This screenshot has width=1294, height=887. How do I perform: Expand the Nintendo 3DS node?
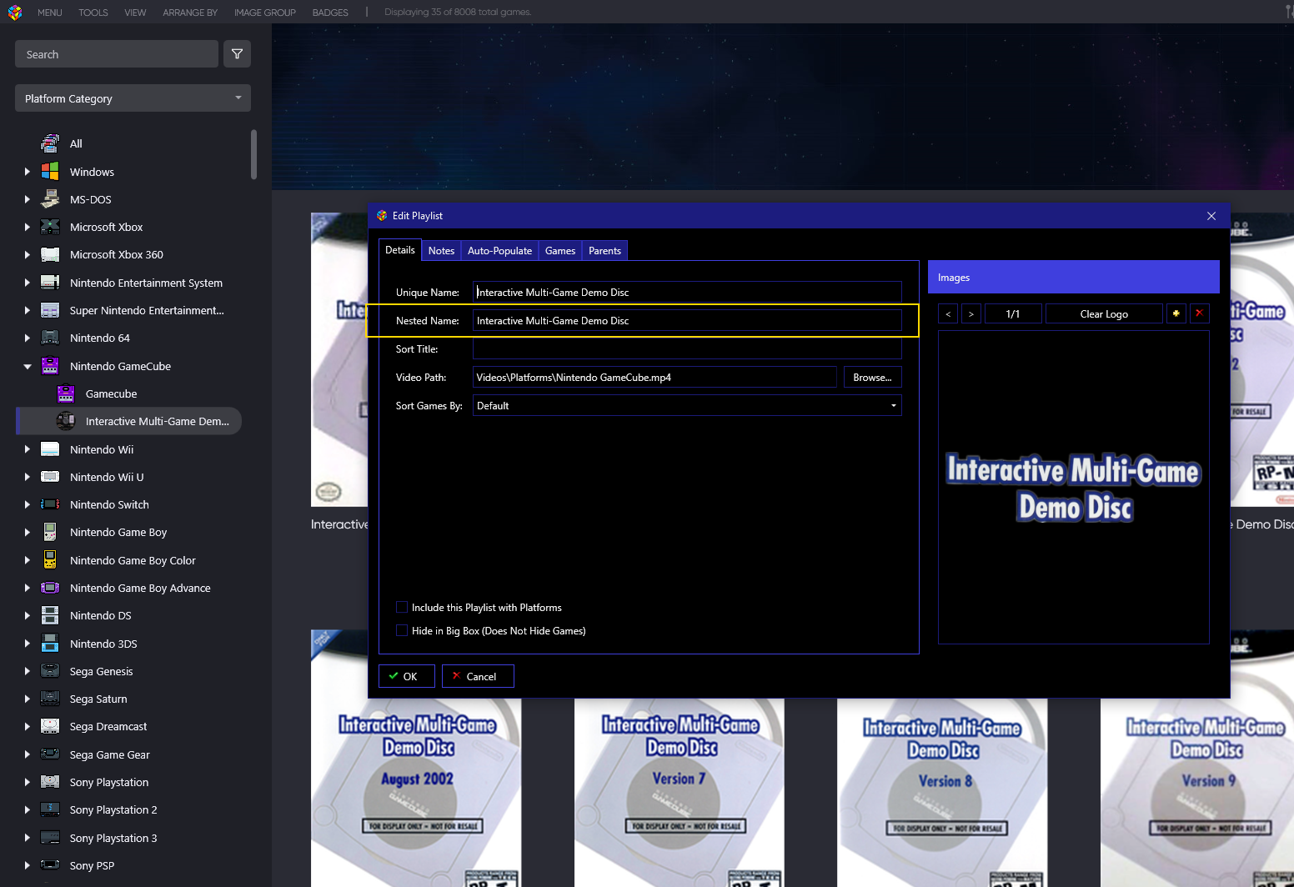tap(28, 644)
